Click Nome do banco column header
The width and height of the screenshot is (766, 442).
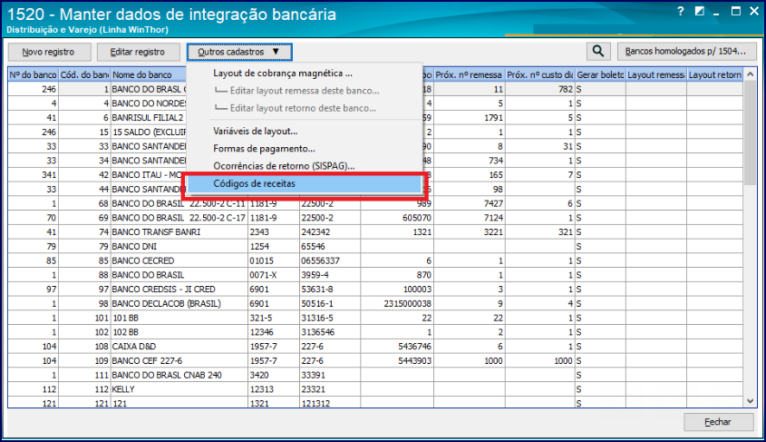[148, 74]
